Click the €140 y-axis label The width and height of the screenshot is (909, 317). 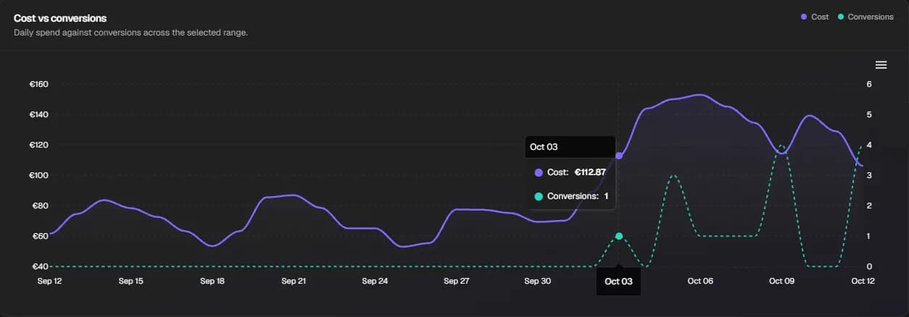click(x=38, y=114)
